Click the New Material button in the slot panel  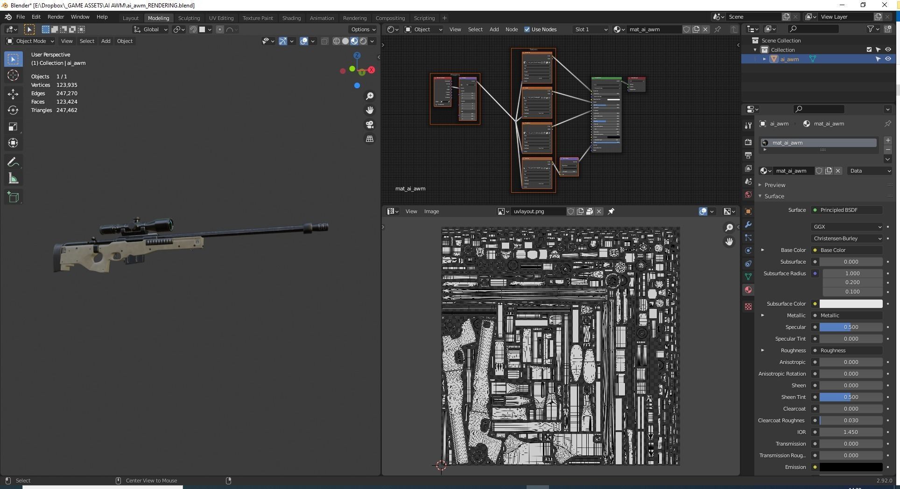[888, 140]
